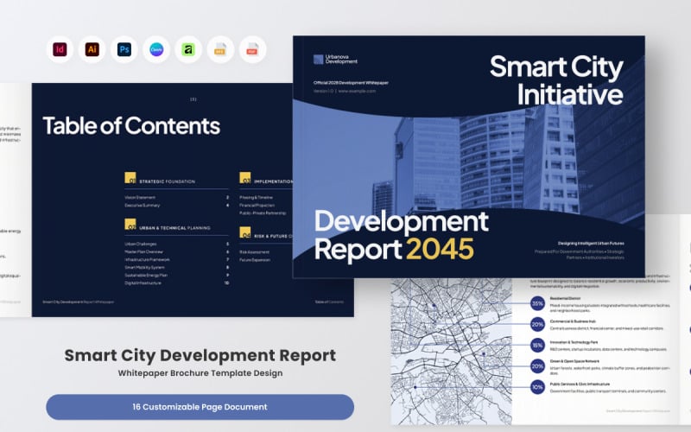Image resolution: width=691 pixels, height=432 pixels.
Task: Click the Adobe Photoshop format icon
Action: pos(124,49)
